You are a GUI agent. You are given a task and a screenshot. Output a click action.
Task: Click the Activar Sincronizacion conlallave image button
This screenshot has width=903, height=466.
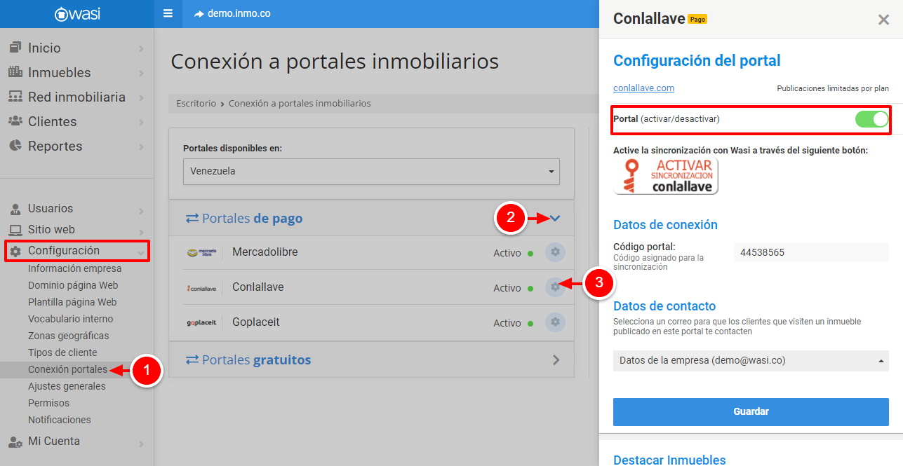665,176
